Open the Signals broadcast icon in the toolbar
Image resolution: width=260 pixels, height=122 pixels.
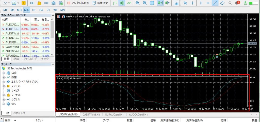tap(47, 3)
